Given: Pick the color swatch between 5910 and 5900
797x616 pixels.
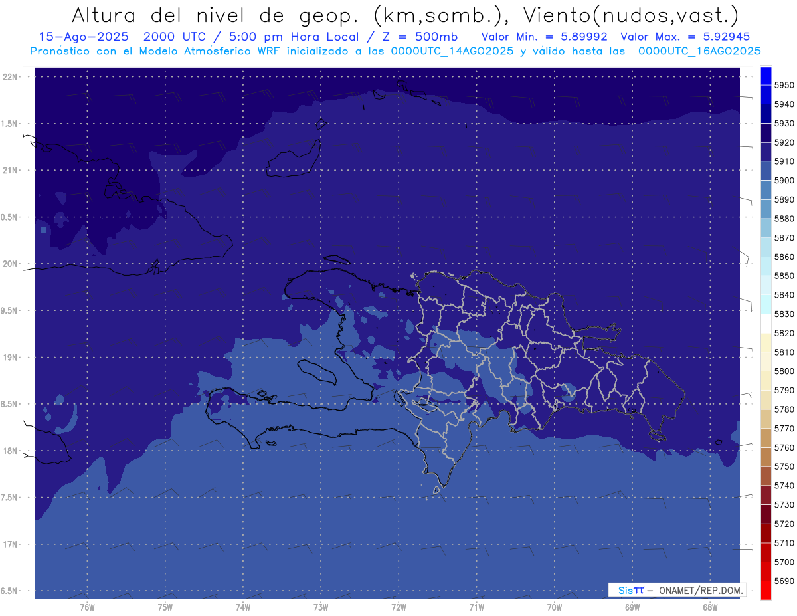Looking at the screenshot, I should tap(765, 171).
